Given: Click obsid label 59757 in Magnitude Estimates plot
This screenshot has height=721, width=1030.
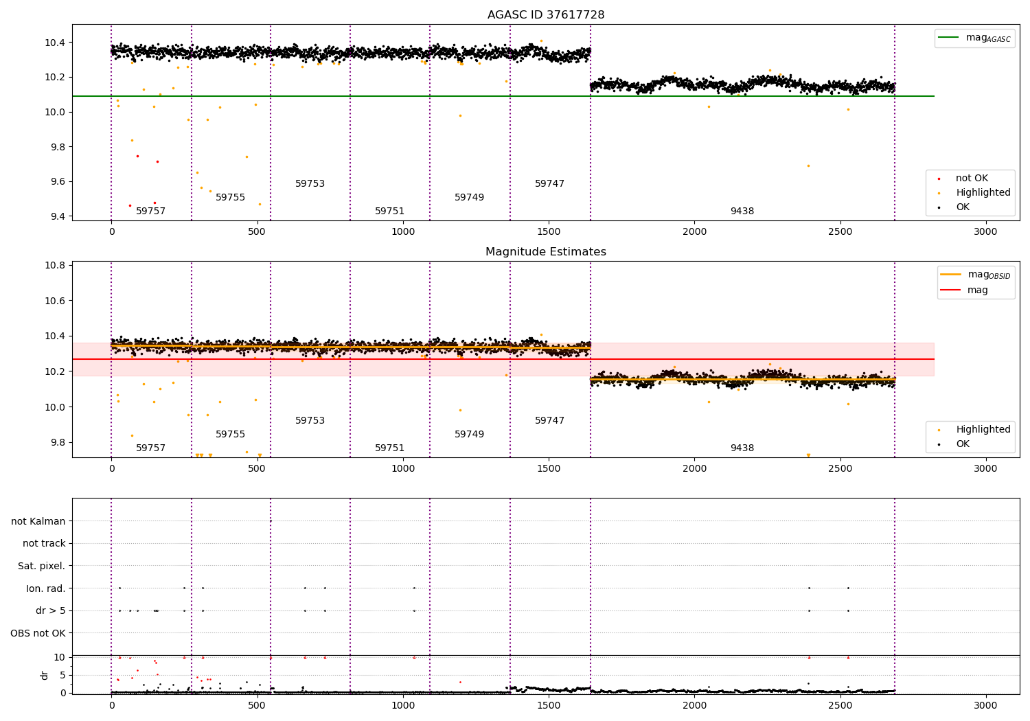Looking at the screenshot, I should 150,448.
